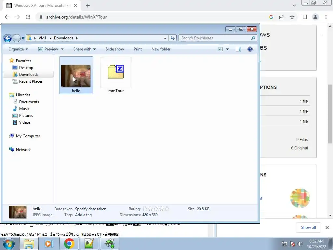
Task: Select Downloads in the Favorites list
Action: [29, 75]
